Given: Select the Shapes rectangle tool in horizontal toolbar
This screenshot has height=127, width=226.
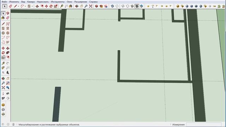Looking at the screenshot, I should pyautogui.click(x=29, y=6).
